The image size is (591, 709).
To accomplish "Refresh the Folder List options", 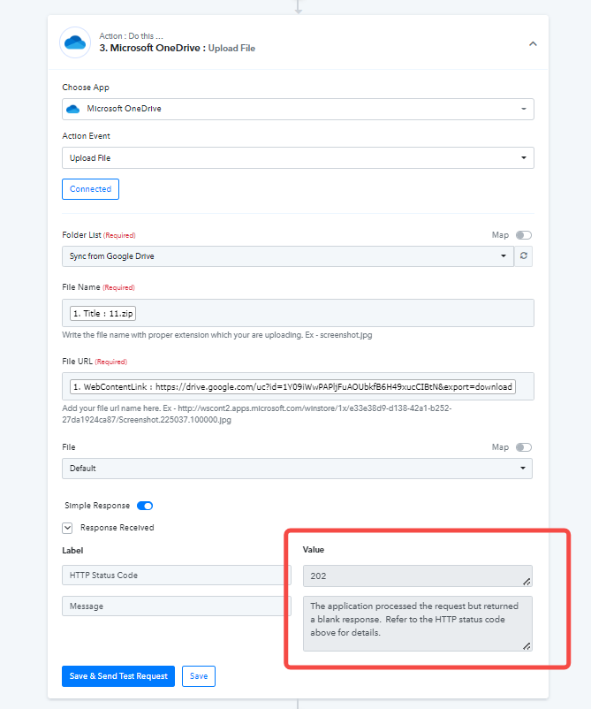I will [x=524, y=256].
